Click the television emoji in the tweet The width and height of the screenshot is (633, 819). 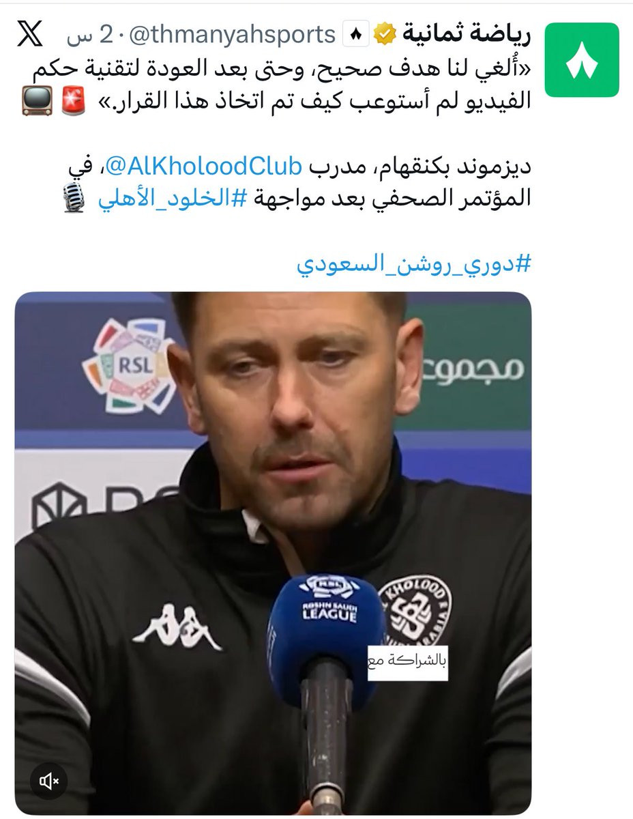coord(36,100)
